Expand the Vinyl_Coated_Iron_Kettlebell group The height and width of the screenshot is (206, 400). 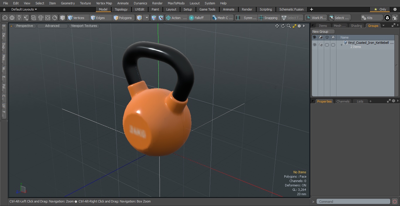coord(341,45)
